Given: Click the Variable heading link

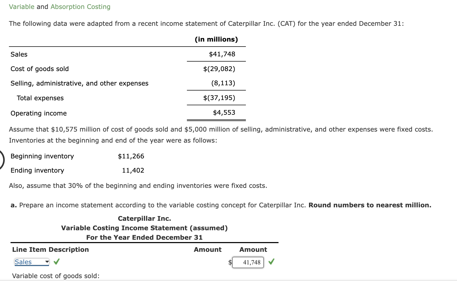Looking at the screenshot, I should [x=21, y=7].
